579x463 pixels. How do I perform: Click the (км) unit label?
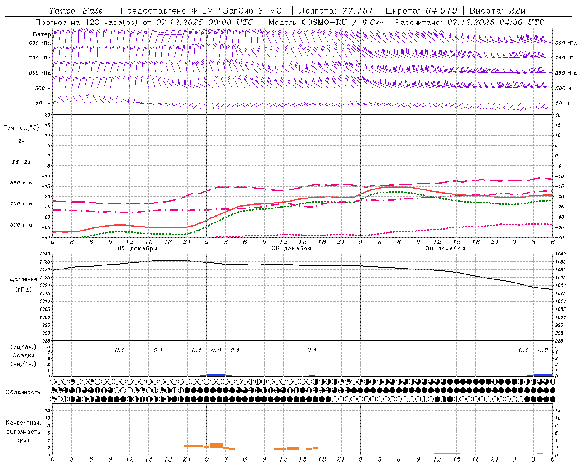24,440
